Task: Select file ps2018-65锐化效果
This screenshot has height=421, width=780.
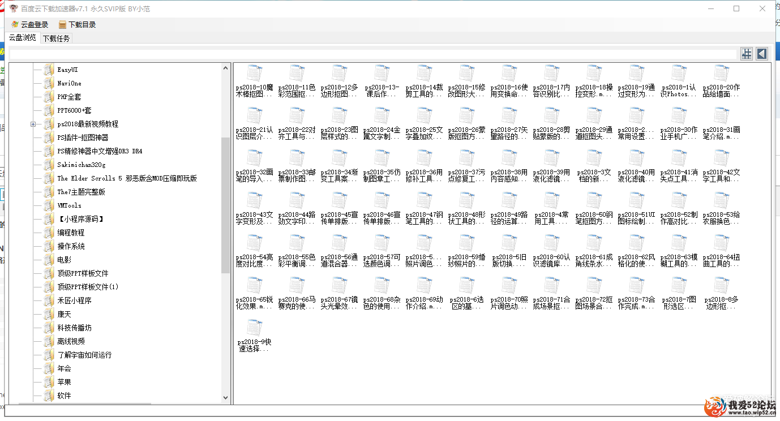Action: (255, 294)
